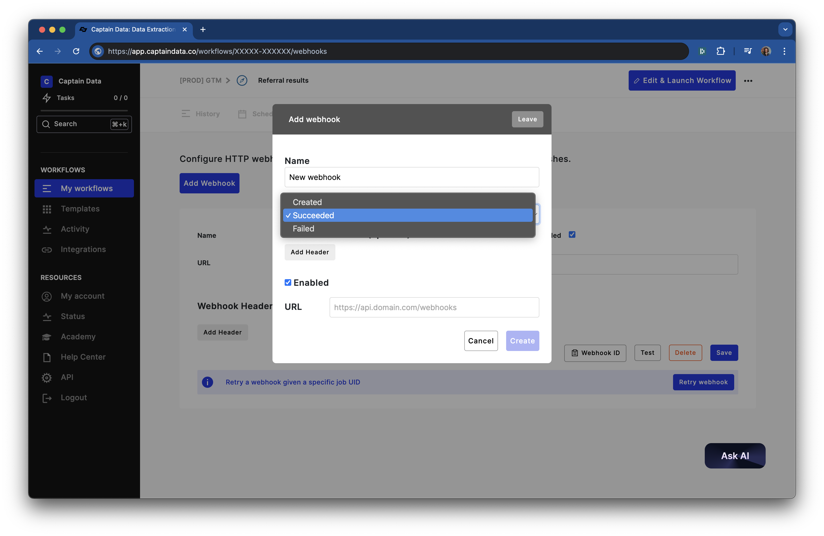The image size is (824, 536).
Task: Select Created from the dropdown list
Action: (x=307, y=202)
